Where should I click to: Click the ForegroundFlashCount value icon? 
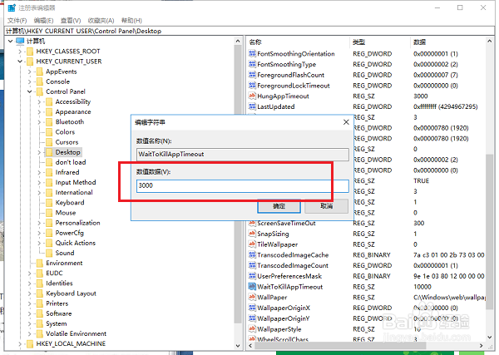(252, 75)
